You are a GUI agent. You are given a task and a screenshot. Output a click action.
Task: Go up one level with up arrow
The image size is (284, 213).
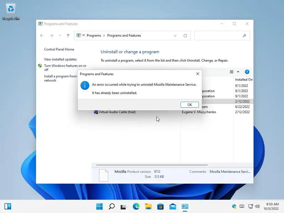68,35
